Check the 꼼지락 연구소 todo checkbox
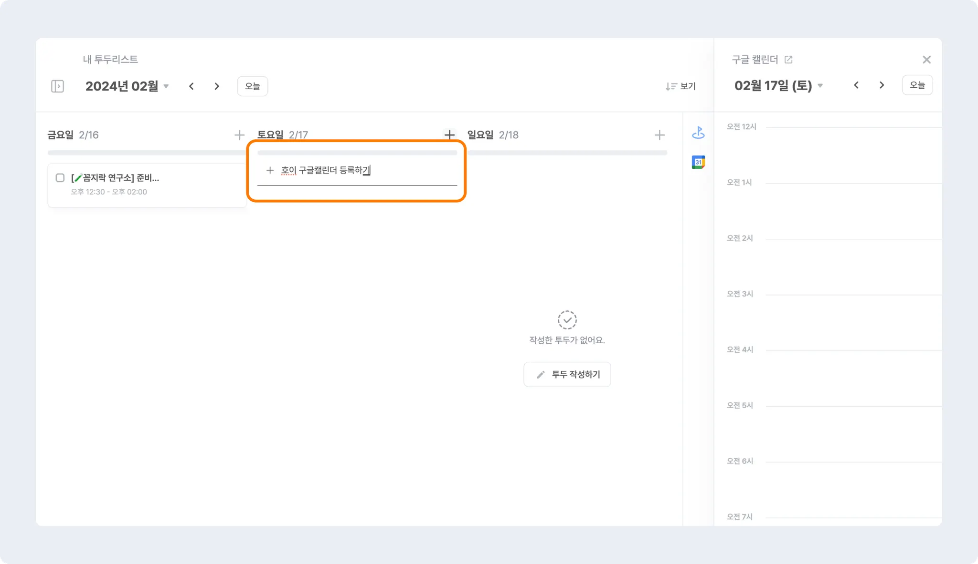Image resolution: width=978 pixels, height=564 pixels. point(60,178)
